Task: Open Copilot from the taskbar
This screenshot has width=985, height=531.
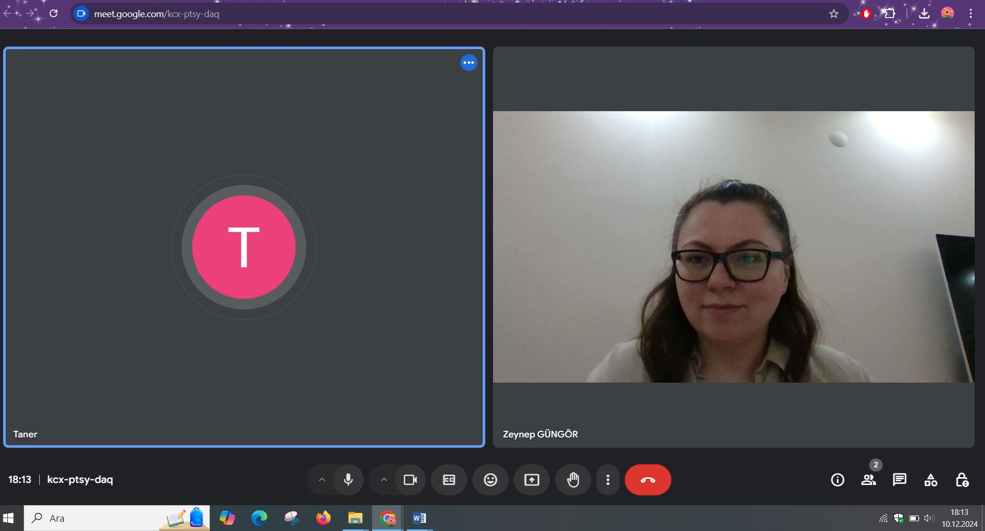Action: tap(227, 518)
